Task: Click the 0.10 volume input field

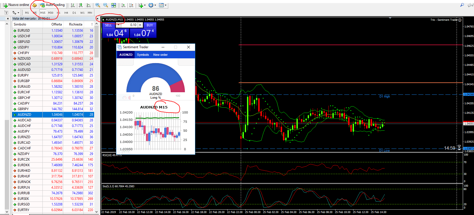Action: pos(129,25)
